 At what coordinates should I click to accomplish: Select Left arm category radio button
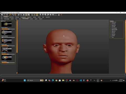[x=111, y=33]
